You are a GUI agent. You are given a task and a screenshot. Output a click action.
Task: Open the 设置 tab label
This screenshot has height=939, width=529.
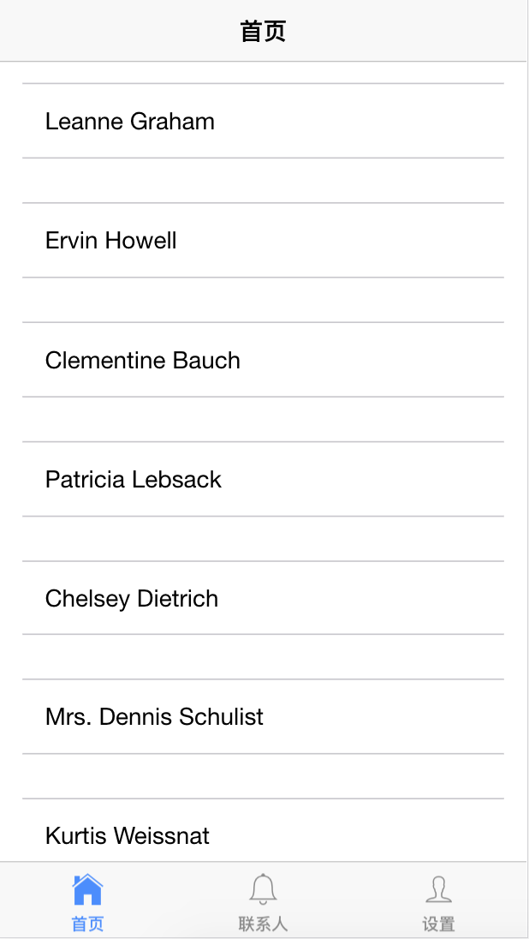438,924
